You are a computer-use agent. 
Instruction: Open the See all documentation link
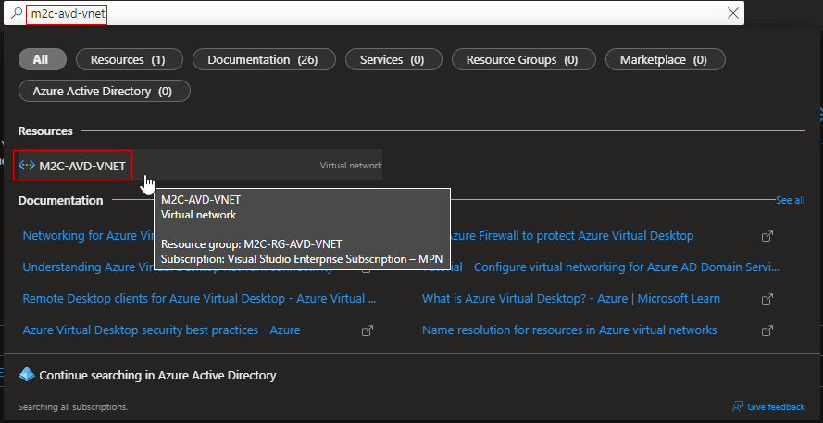(x=790, y=200)
